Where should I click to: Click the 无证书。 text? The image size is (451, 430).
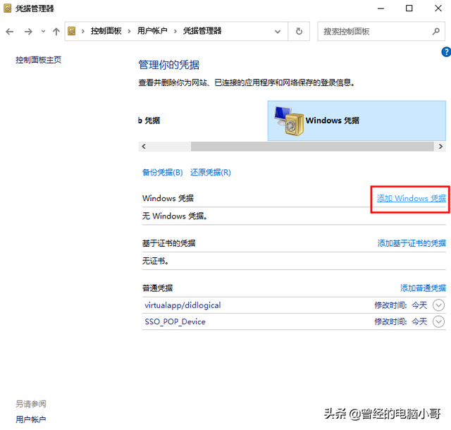tap(155, 261)
